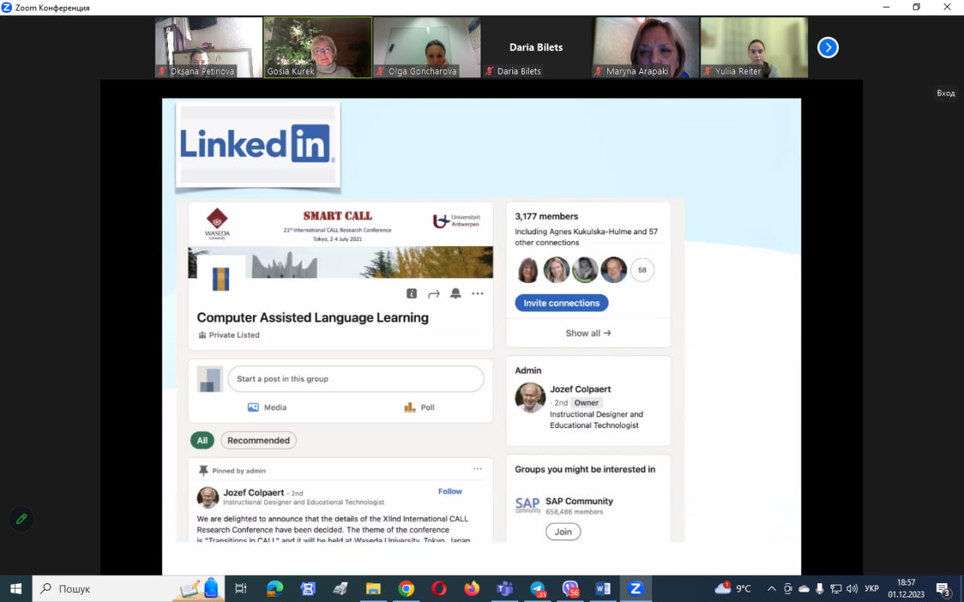Viewport: 964px width, 602px height.
Task: Click the Вход button in the Zoom window
Action: coord(946,93)
